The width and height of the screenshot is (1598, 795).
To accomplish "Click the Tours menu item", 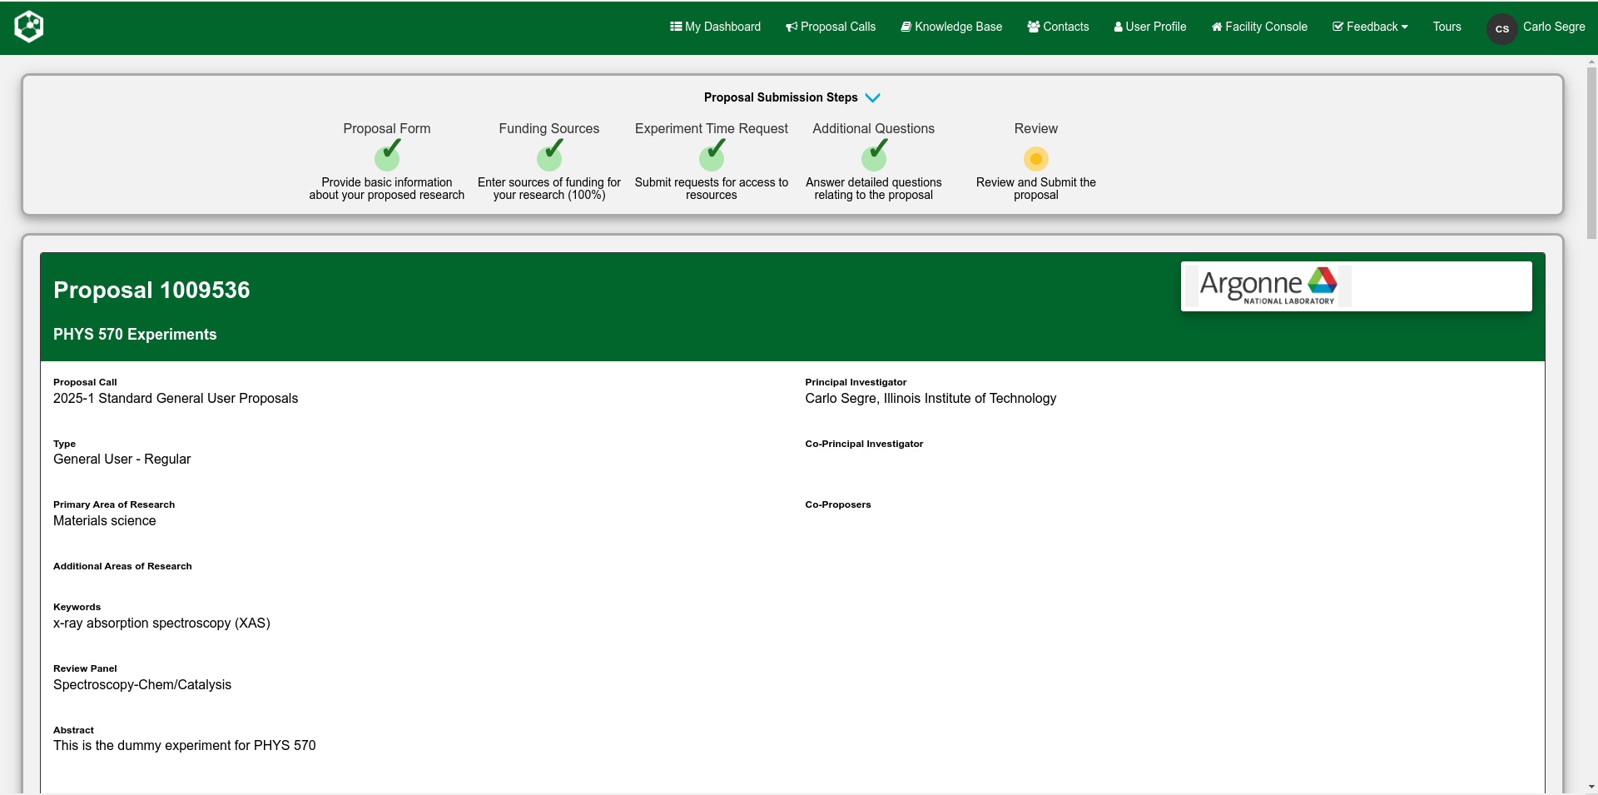I will point(1447,27).
